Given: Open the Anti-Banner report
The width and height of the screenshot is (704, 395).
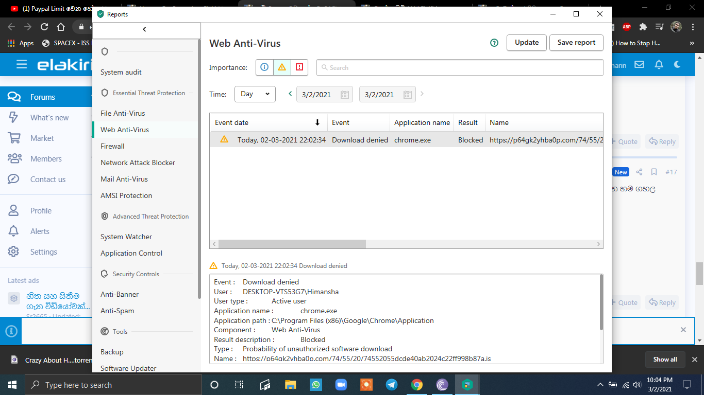Looking at the screenshot, I should point(120,294).
